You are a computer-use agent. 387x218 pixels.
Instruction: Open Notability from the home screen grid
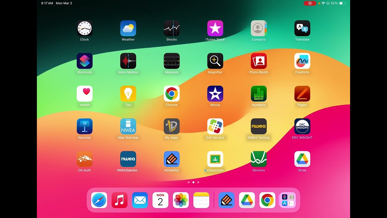click(x=172, y=159)
